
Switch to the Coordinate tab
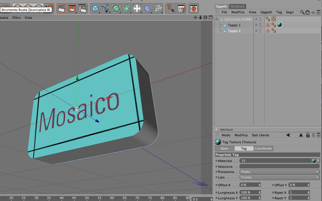(x=263, y=148)
